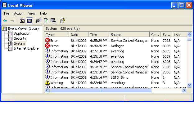Toggle the Show/Hide Console Tree button
Viewport: 194px width, 119px height.
pos(29,21)
